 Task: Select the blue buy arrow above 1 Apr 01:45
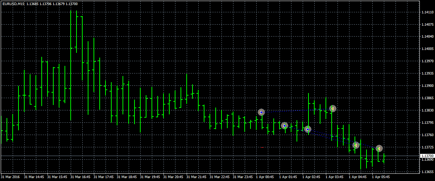click(285, 126)
